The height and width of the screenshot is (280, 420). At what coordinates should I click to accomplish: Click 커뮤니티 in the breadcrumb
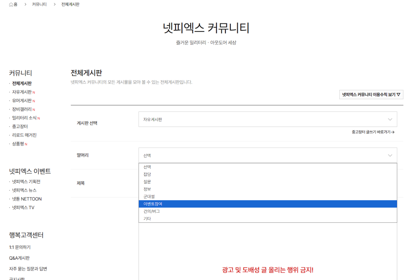coord(39,5)
